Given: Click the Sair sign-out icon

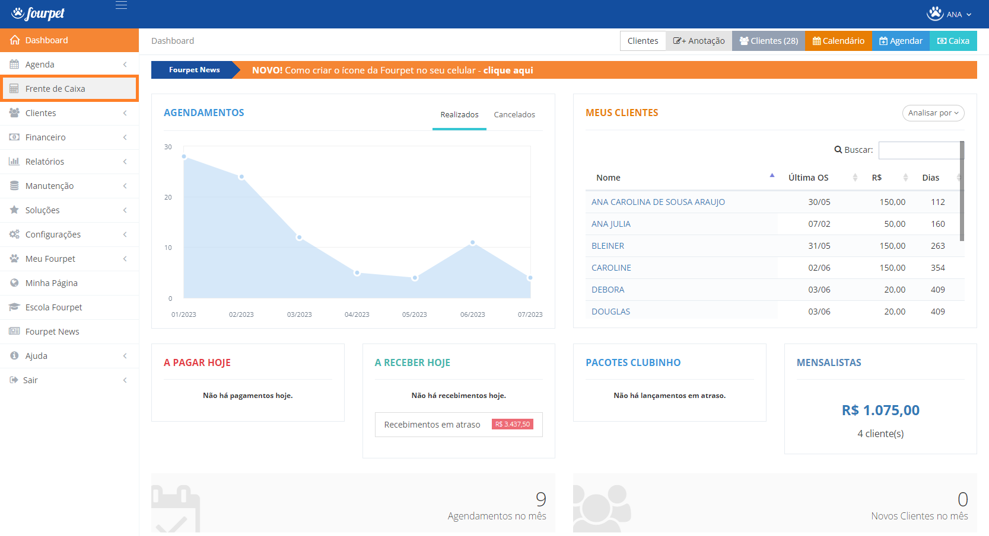Looking at the screenshot, I should tap(14, 380).
